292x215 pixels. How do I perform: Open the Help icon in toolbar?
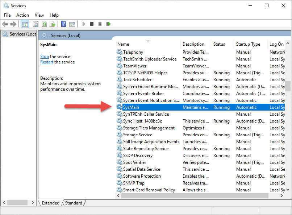pos(63,24)
